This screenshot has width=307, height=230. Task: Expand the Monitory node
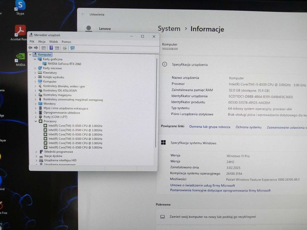[x=36, y=104]
